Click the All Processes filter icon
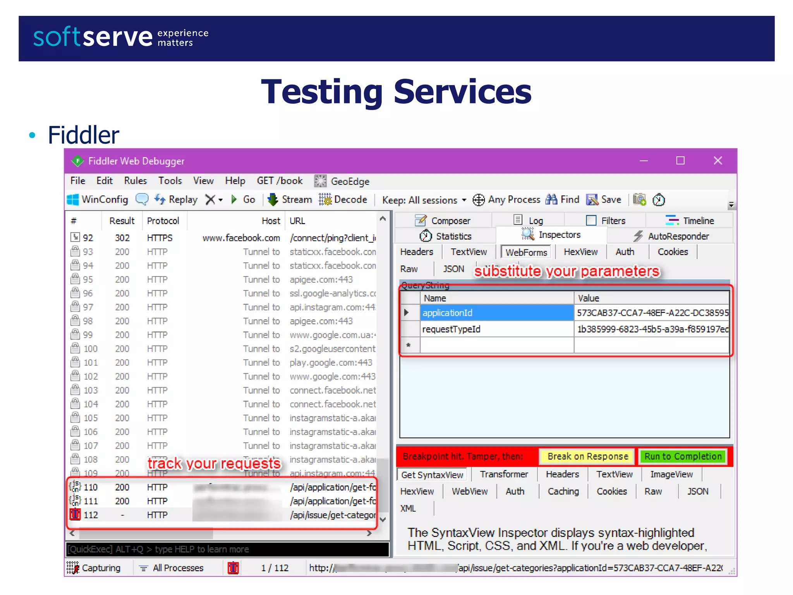 pos(144,568)
